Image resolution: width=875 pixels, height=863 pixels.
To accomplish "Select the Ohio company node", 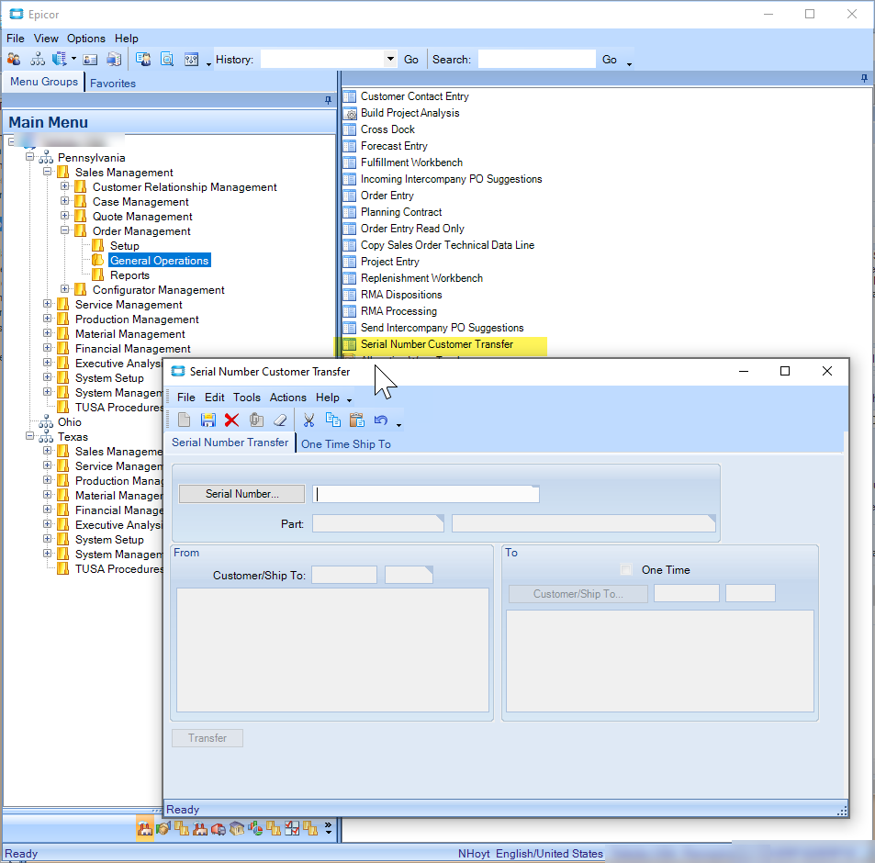I will (69, 421).
